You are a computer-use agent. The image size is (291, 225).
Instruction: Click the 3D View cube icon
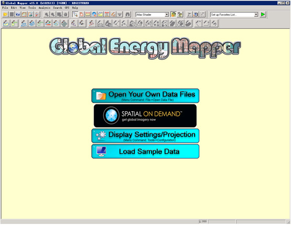click(x=196, y=14)
